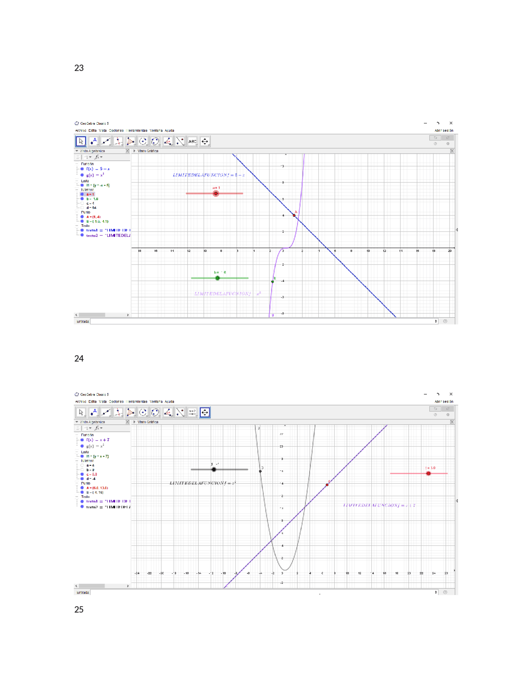Image resolution: width=532 pixels, height=688 pixels.
Task: Open Herramientas menu in the f(x)=x+7 window
Action: click(x=136, y=401)
